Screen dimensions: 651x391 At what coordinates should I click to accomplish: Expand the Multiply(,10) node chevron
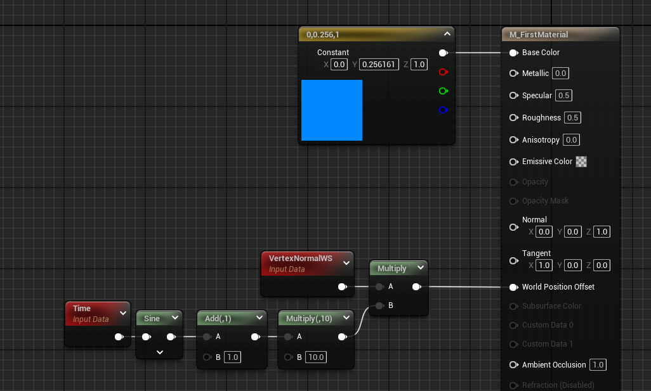coord(346,317)
